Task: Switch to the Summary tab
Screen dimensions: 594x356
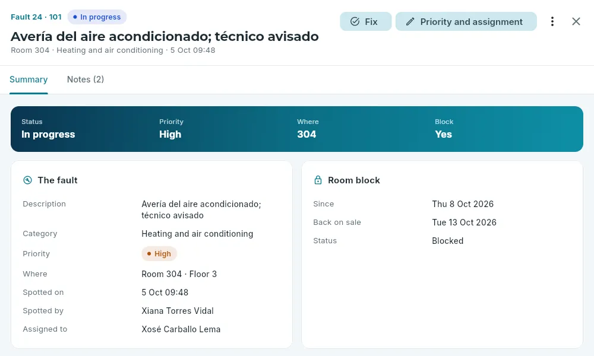Action: pos(29,80)
